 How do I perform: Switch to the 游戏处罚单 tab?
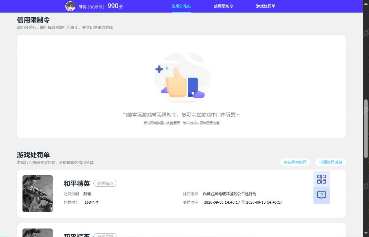266,6
